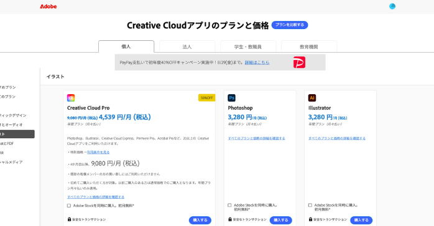Open the 教育機関 tab

309,46
